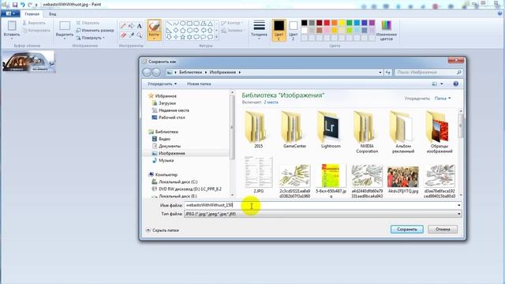Screen dimensions: 505x284
Task: Click the Select (Выделить) rectangle icon
Action: 65,26
